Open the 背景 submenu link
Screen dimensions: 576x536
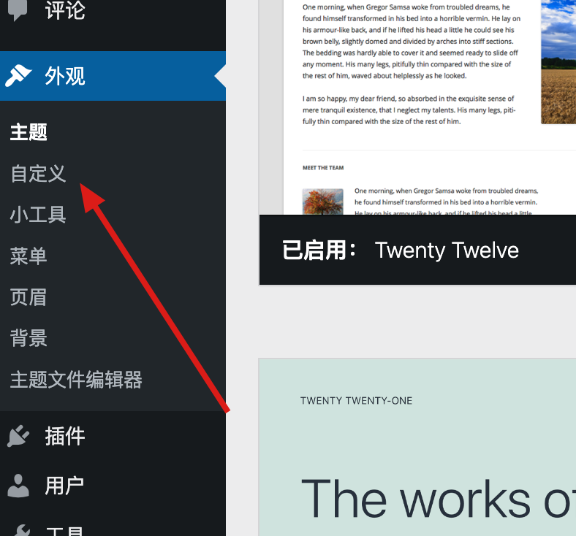[x=29, y=338]
